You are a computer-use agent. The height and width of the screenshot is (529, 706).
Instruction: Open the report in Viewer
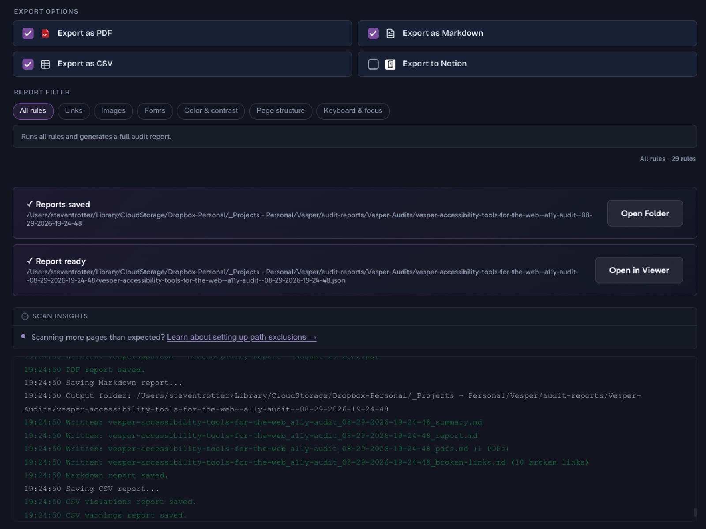[639, 270]
